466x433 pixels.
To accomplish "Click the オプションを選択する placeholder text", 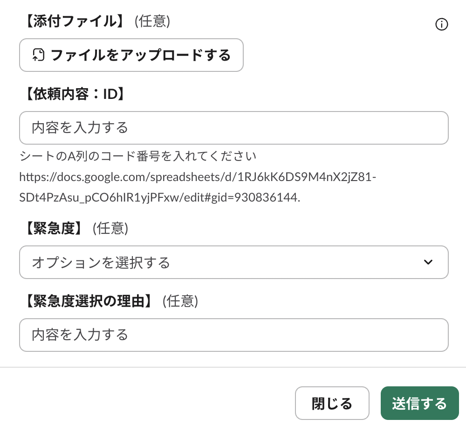I will click(x=101, y=262).
